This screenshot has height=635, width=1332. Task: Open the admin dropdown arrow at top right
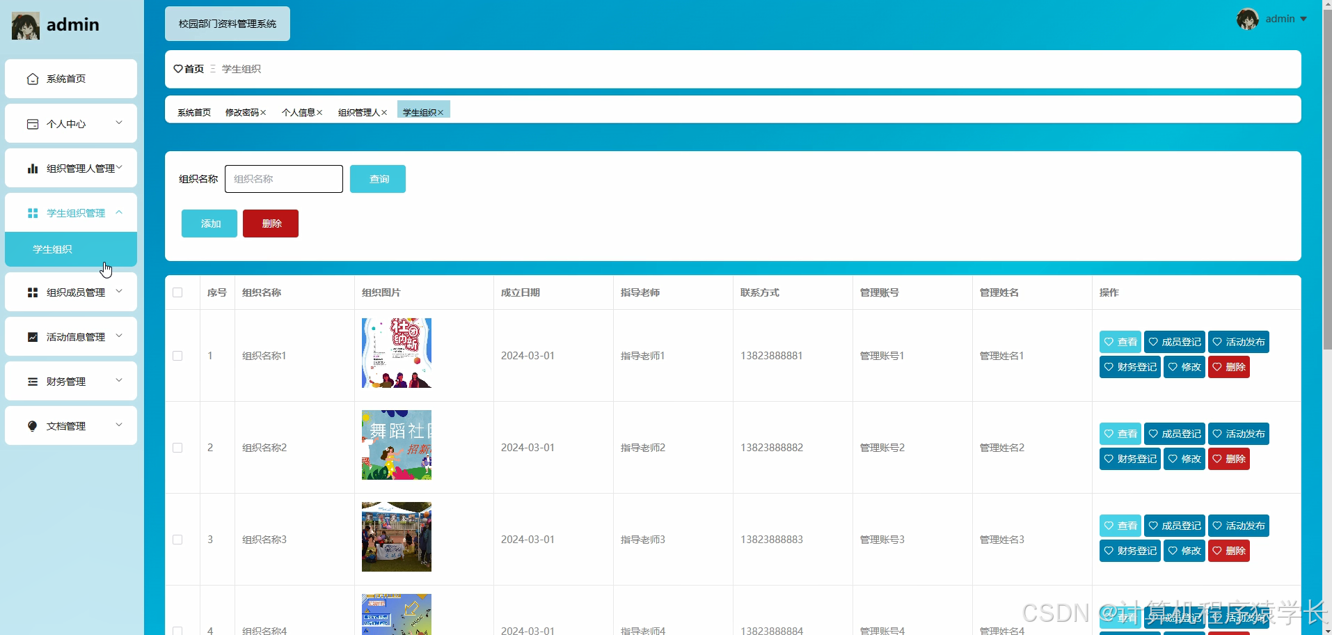(1303, 19)
